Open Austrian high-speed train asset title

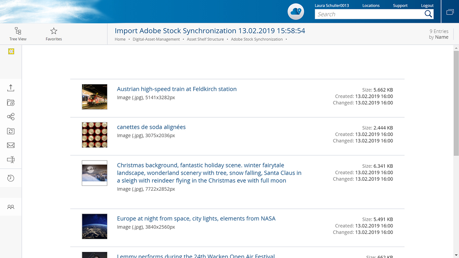coord(177,89)
